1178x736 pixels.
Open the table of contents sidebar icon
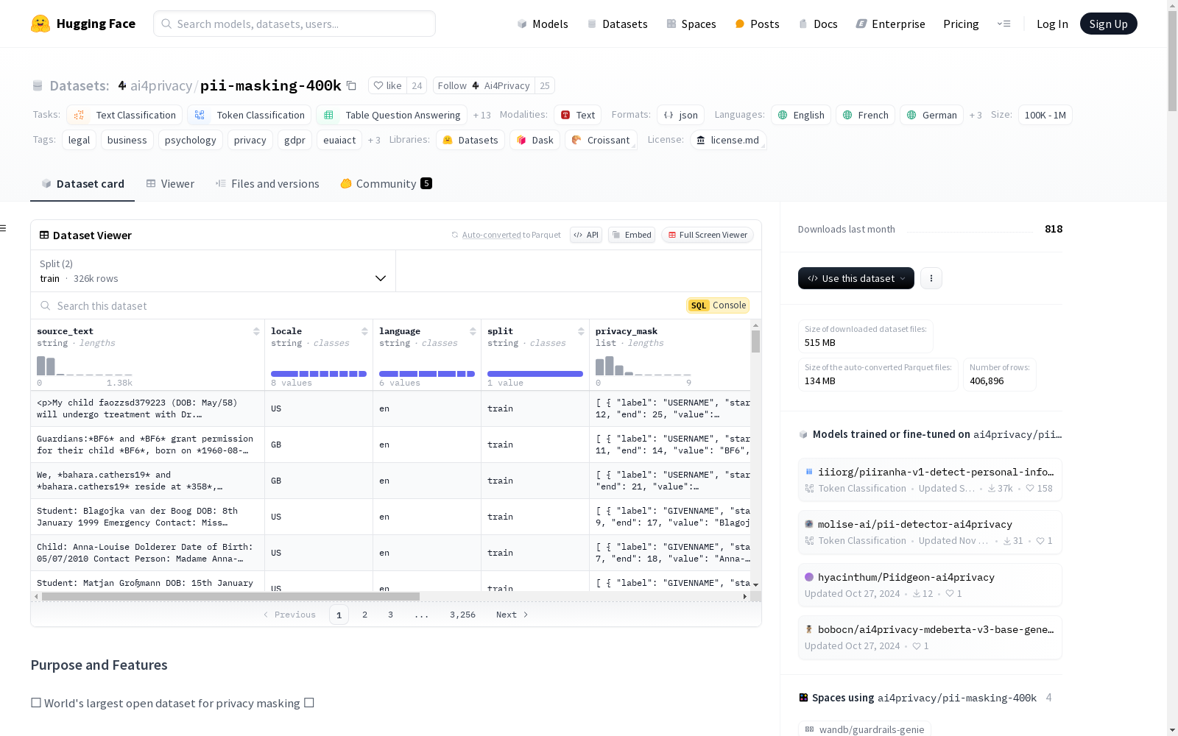pyautogui.click(x=4, y=228)
